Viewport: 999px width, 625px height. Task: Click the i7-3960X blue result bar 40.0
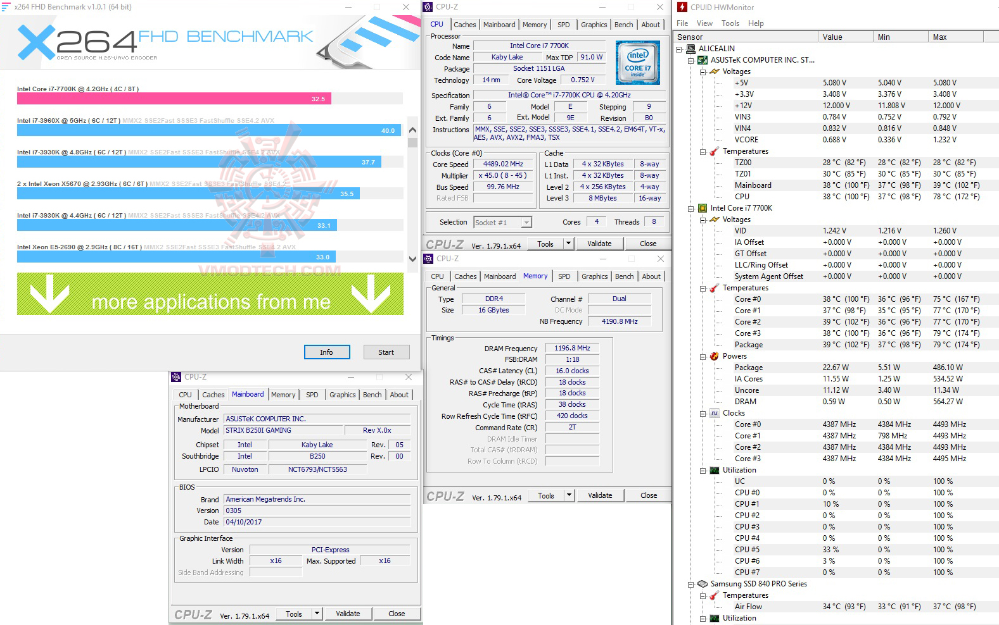click(209, 130)
